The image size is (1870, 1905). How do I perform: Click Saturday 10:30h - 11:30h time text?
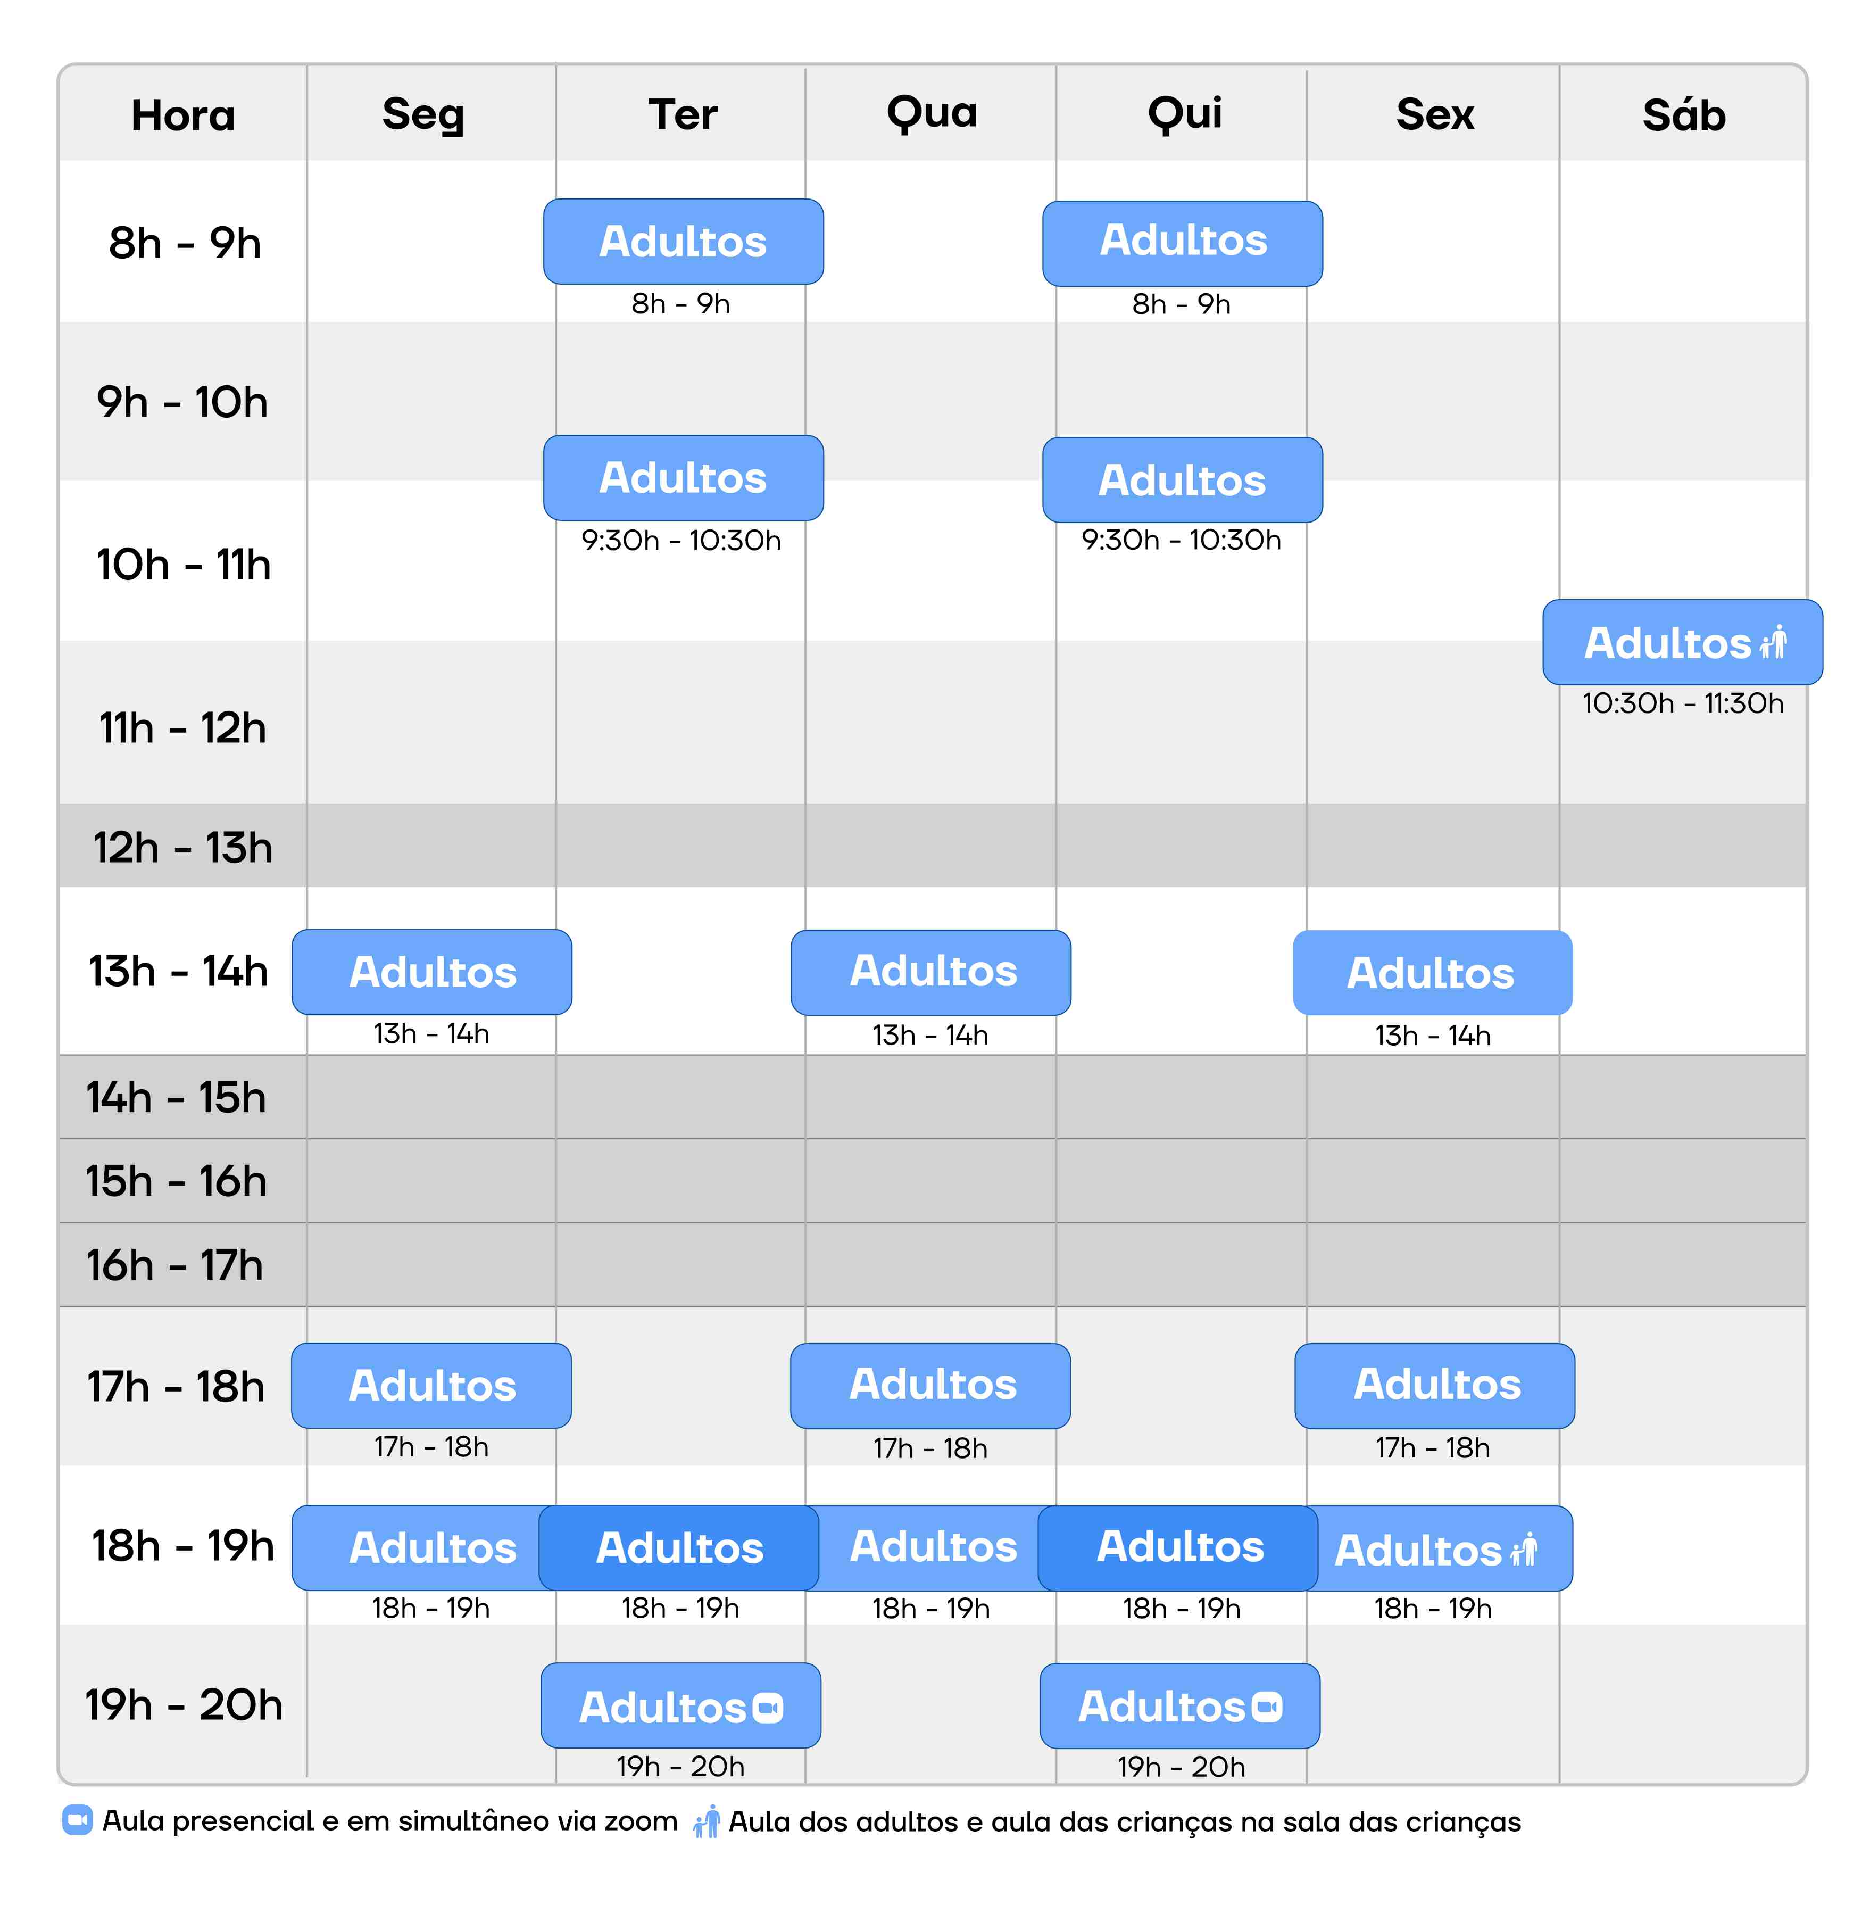1682,703
